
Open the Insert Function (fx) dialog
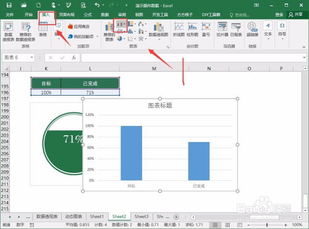click(x=74, y=57)
